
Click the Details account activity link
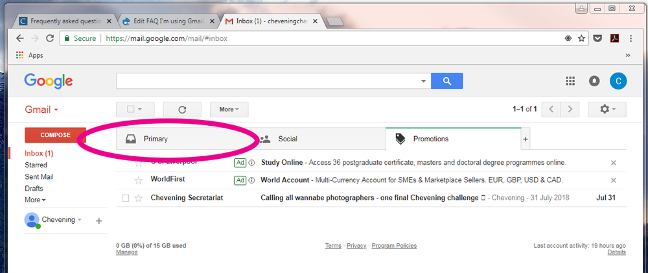click(617, 252)
